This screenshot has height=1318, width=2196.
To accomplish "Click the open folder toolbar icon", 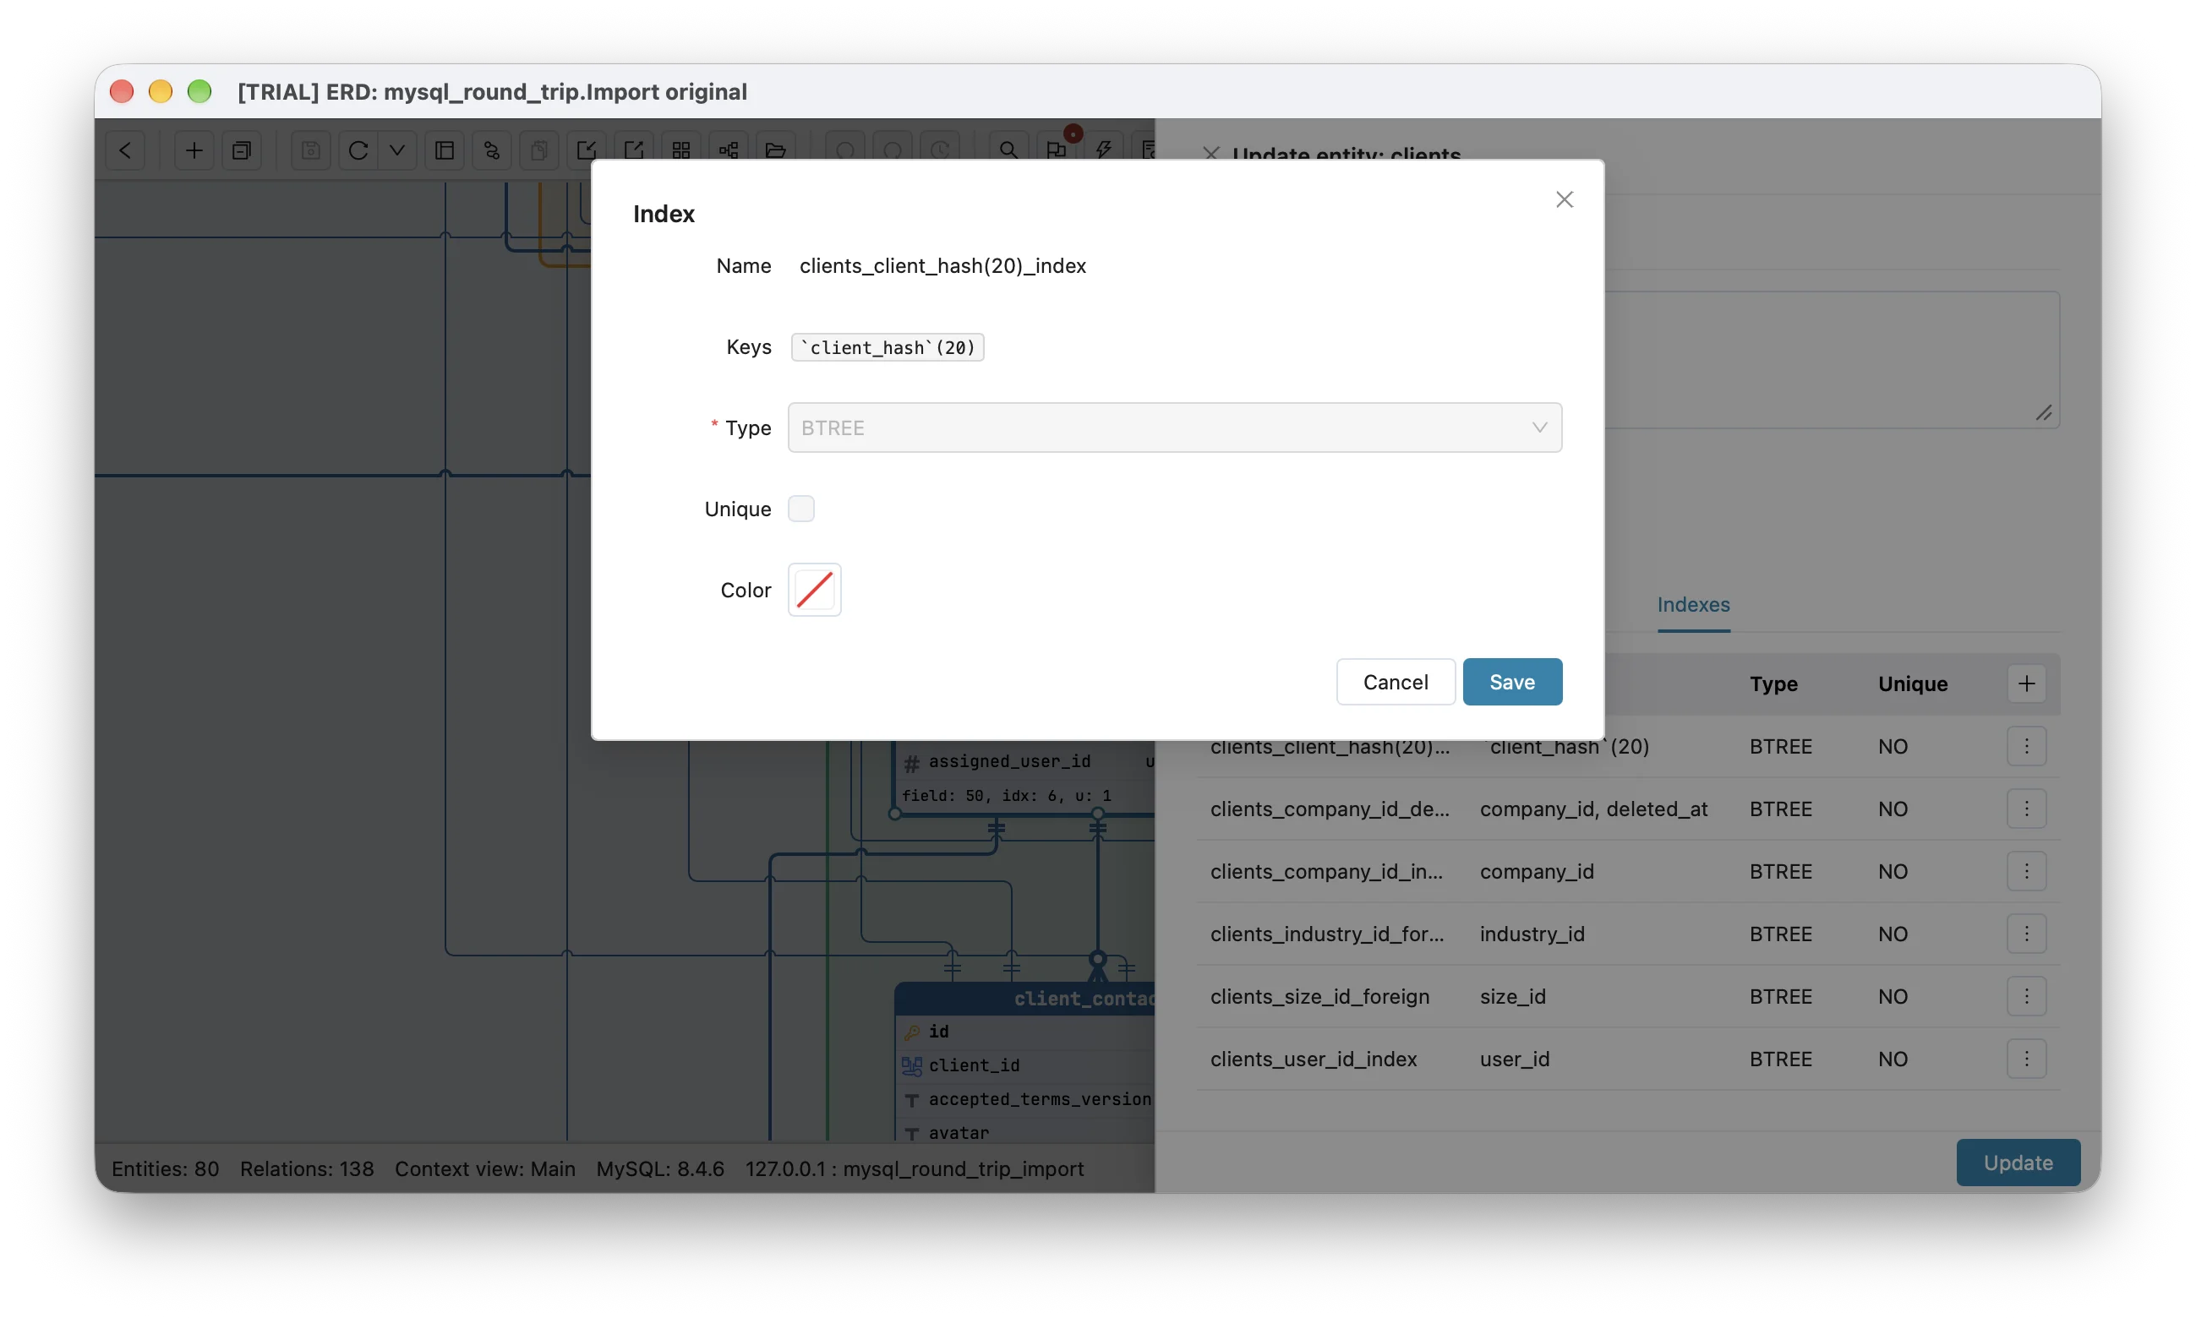I will click(775, 150).
